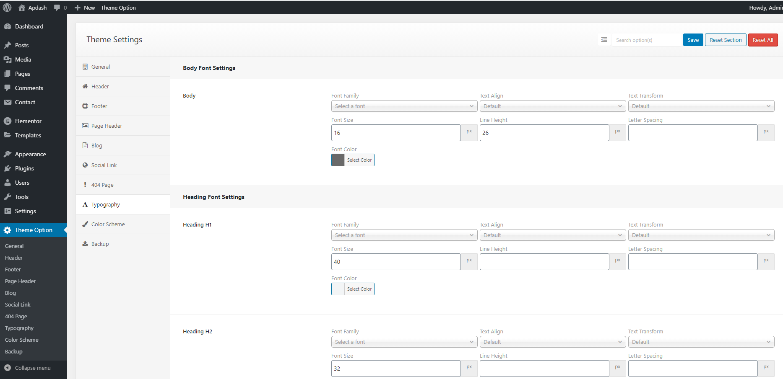
Task: Open Heading H1 Text Align dropdown
Action: click(552, 235)
